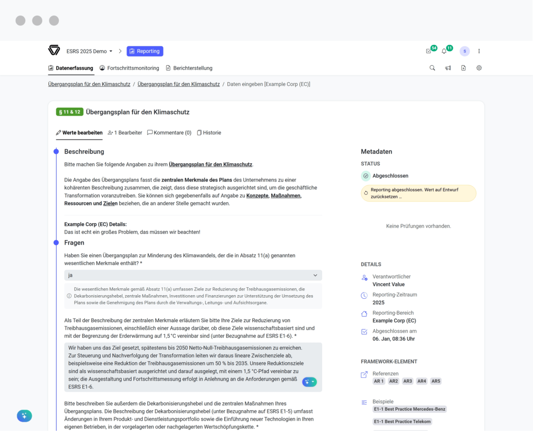Switch to the Datenerfassung tab

tap(71, 68)
